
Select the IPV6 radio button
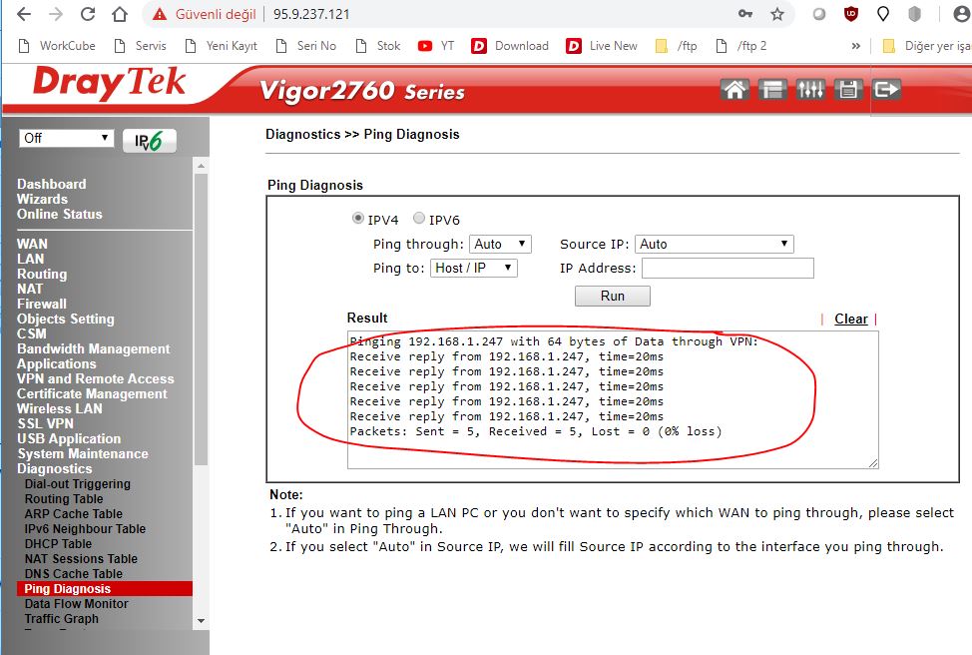pos(419,219)
